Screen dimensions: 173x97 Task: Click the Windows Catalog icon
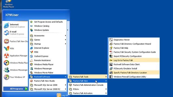tap(31, 26)
